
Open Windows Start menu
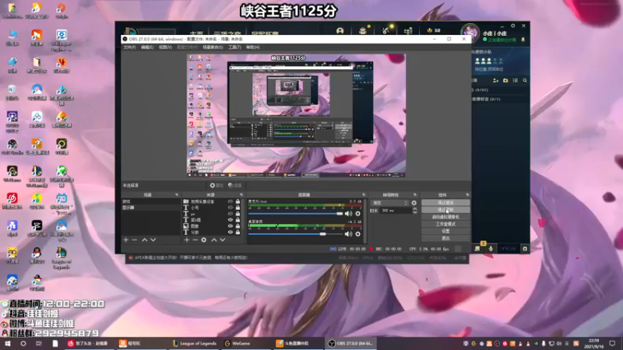(x=7, y=343)
